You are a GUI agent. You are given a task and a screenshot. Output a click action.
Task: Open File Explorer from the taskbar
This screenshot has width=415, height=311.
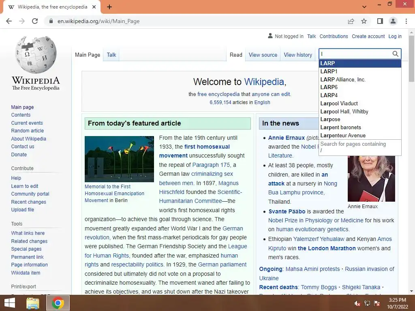click(33, 303)
